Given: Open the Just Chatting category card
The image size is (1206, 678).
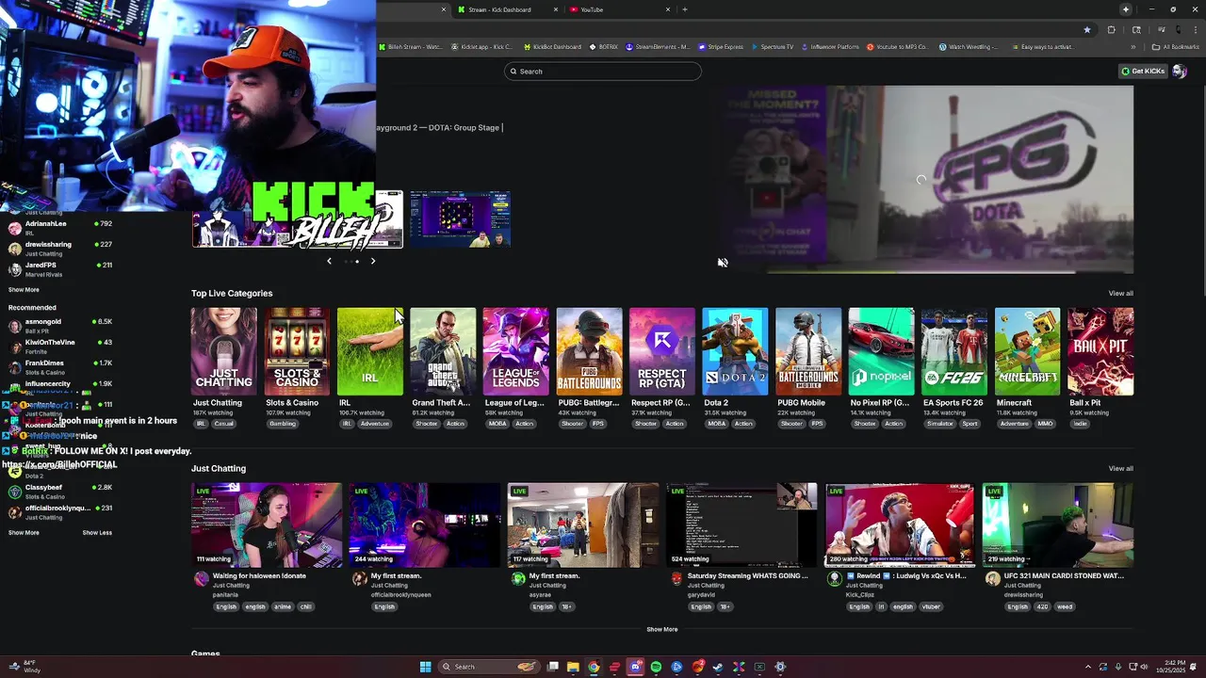Looking at the screenshot, I should tap(223, 351).
